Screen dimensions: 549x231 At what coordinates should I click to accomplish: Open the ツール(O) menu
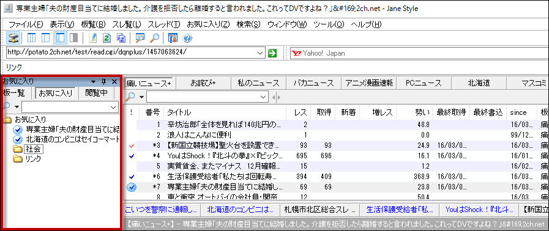click(x=329, y=24)
